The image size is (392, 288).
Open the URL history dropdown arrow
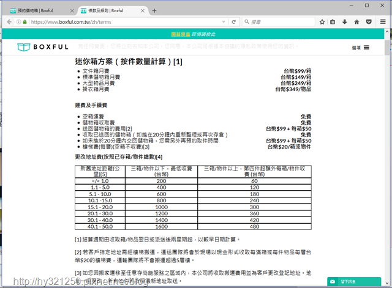[224, 22]
